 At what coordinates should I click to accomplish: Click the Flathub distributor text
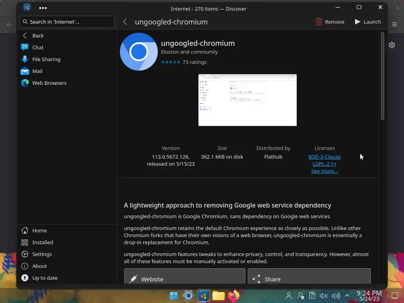(273, 157)
